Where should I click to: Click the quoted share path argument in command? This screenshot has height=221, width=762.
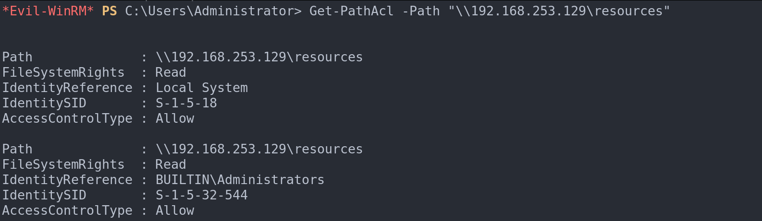tap(559, 11)
